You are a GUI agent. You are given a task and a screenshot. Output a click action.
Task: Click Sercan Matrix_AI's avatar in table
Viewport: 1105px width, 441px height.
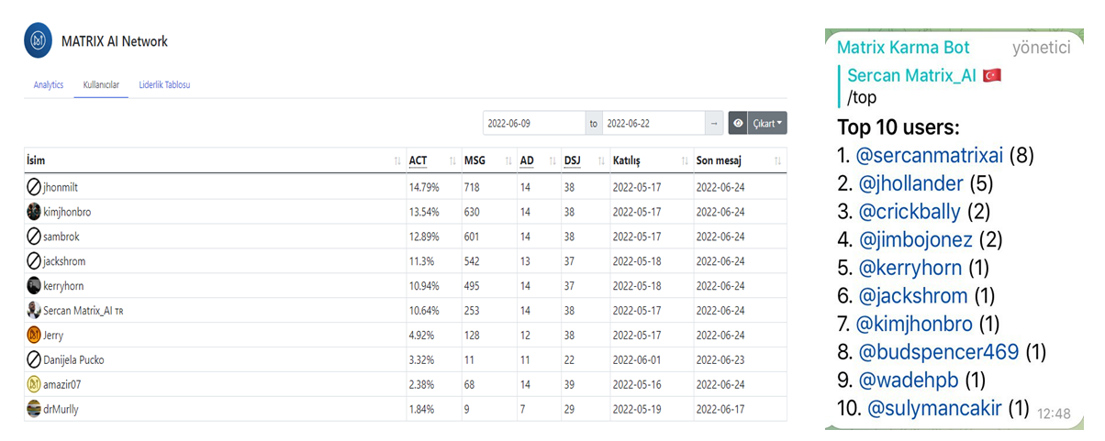pos(34,311)
